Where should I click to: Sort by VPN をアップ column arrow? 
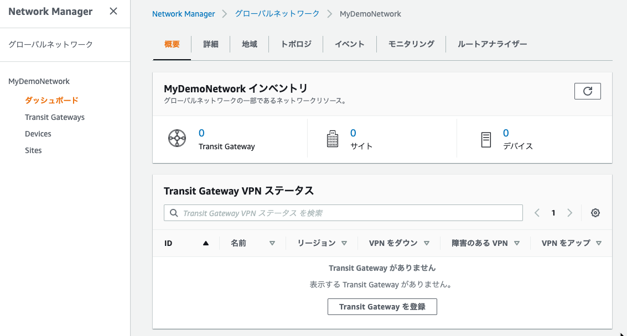click(x=599, y=243)
